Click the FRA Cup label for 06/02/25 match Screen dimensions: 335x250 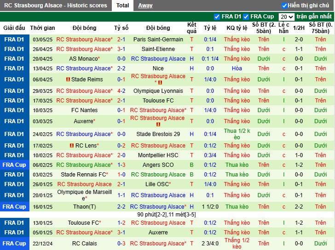tap(14, 165)
